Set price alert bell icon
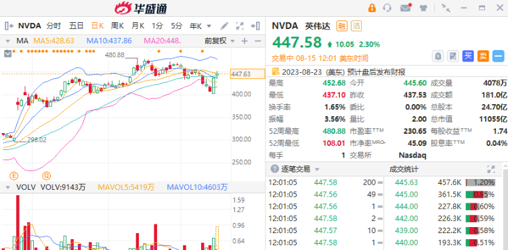This screenshot has width=508, height=250. tap(438, 56)
